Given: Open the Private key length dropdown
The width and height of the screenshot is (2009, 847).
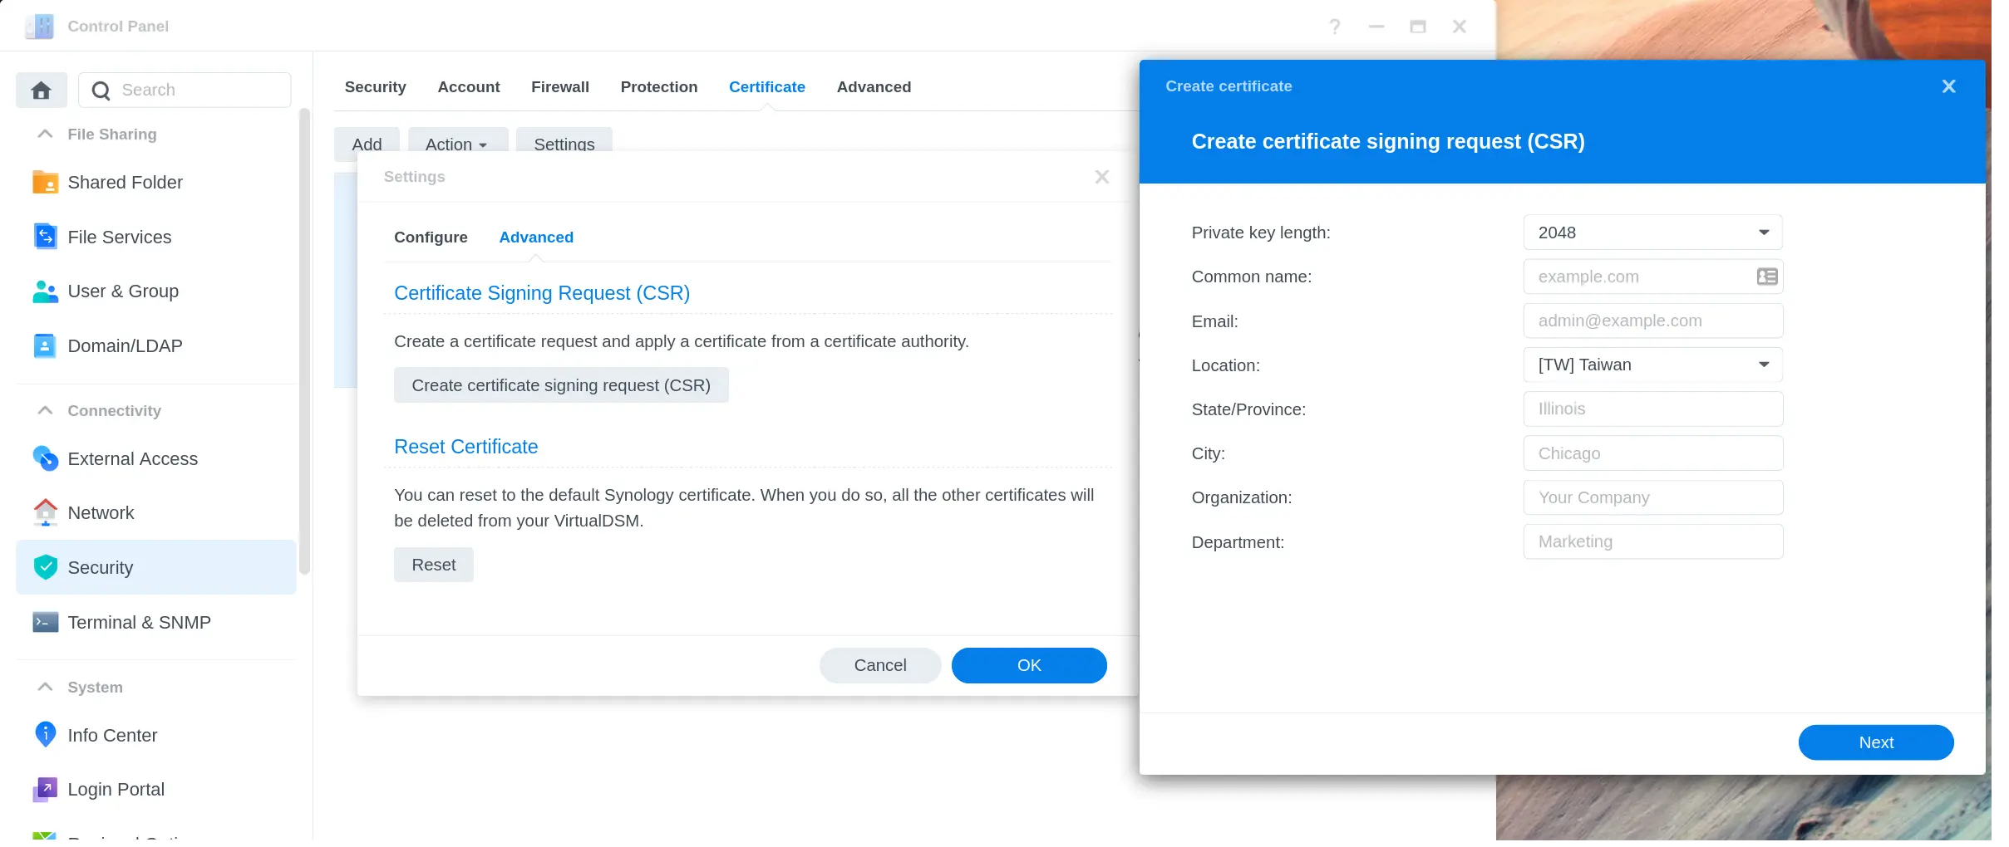Looking at the screenshot, I should coord(1652,233).
